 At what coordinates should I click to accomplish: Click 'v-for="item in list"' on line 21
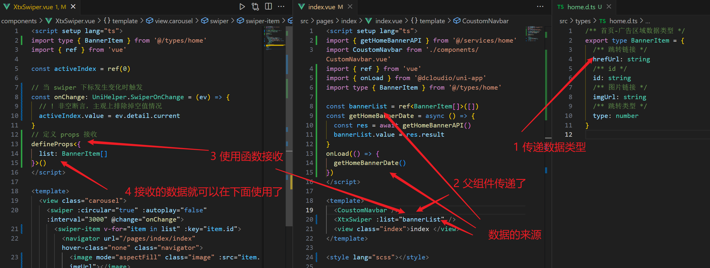coord(142,229)
